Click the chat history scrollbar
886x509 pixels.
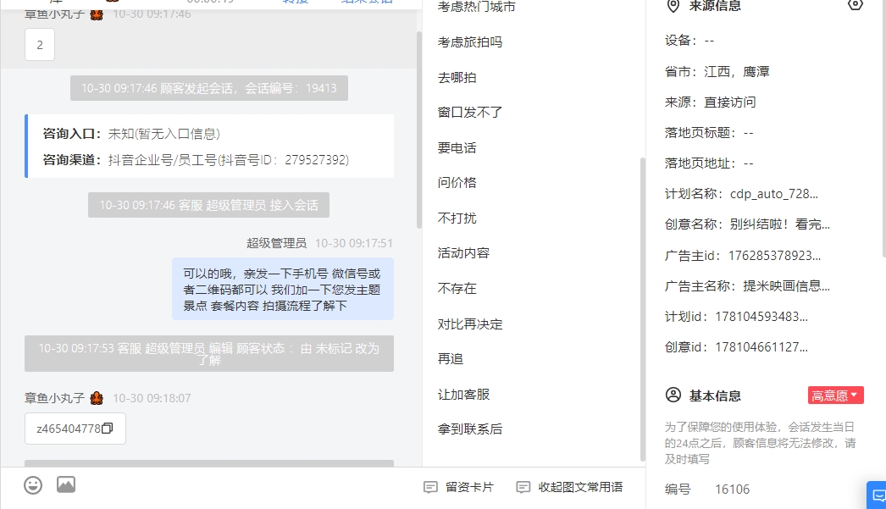(419, 130)
